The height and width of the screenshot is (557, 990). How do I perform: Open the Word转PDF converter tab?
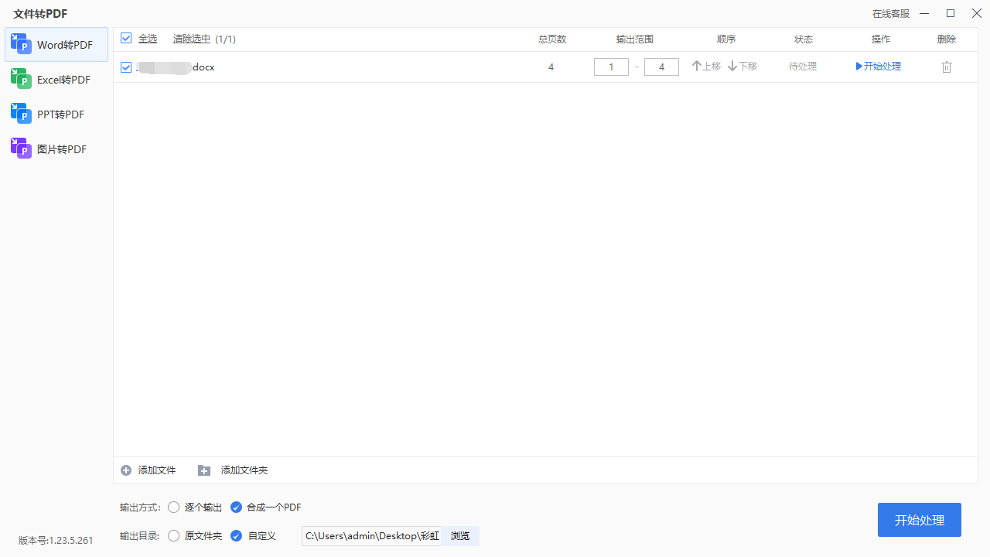56,45
